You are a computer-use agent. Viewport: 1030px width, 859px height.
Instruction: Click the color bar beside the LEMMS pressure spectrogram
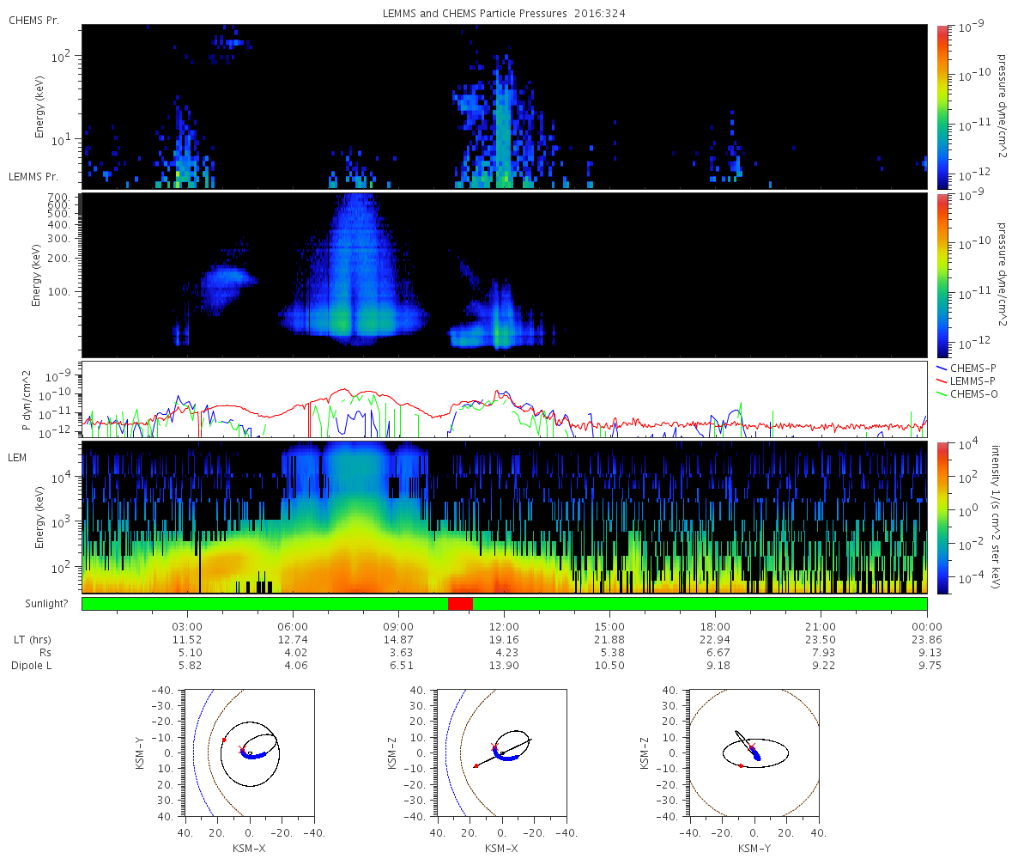pyautogui.click(x=942, y=275)
